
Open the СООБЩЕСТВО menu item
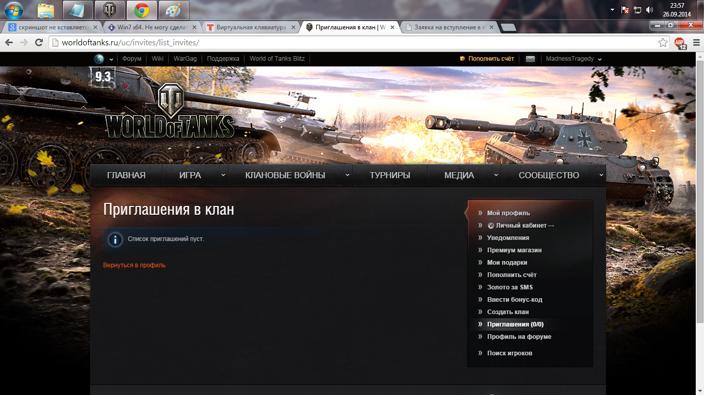point(549,175)
